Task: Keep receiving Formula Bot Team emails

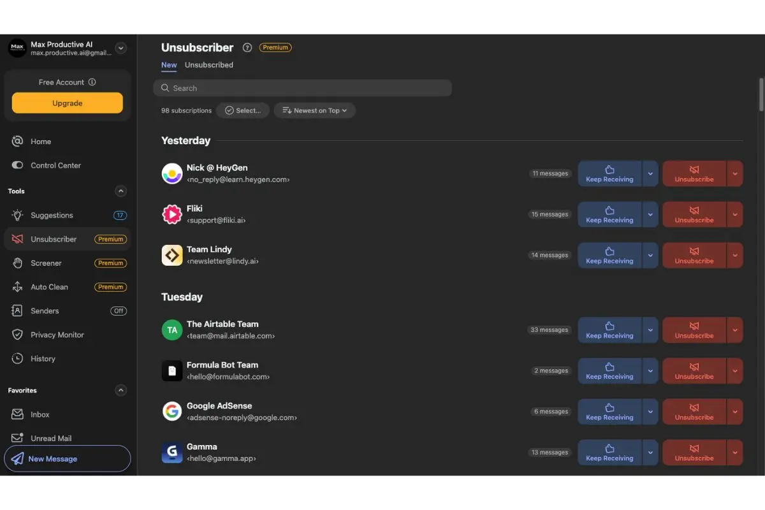Action: tap(610, 370)
